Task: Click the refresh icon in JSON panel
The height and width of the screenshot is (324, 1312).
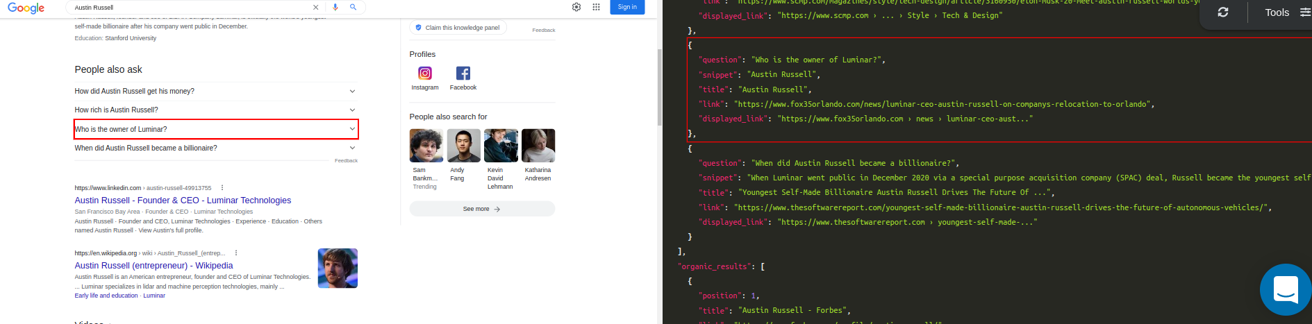Action: [1223, 12]
